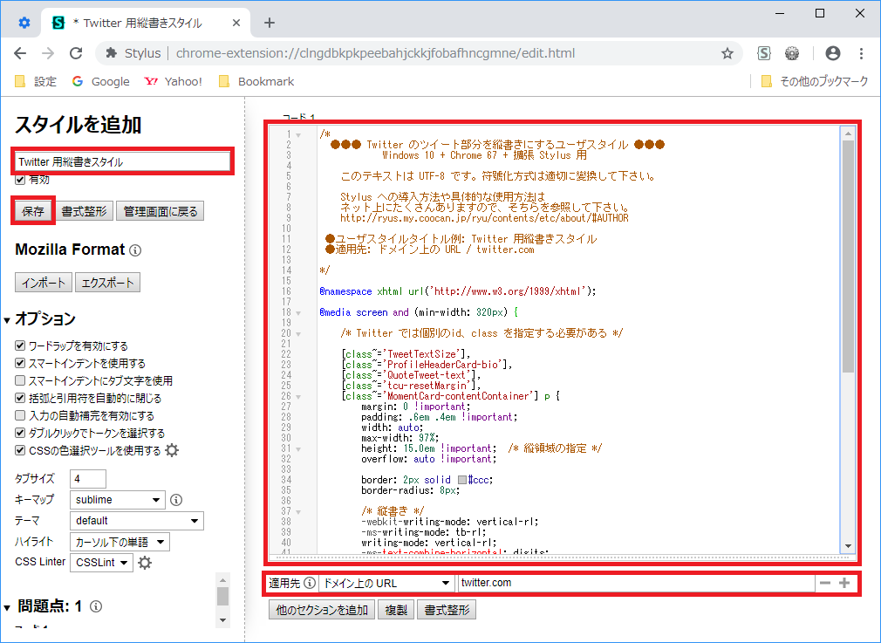Click the Mozilla Format info icon
Image resolution: width=881 pixels, height=643 pixels.
point(135,250)
